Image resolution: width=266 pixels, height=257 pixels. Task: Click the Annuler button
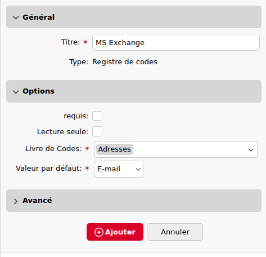[x=175, y=232]
